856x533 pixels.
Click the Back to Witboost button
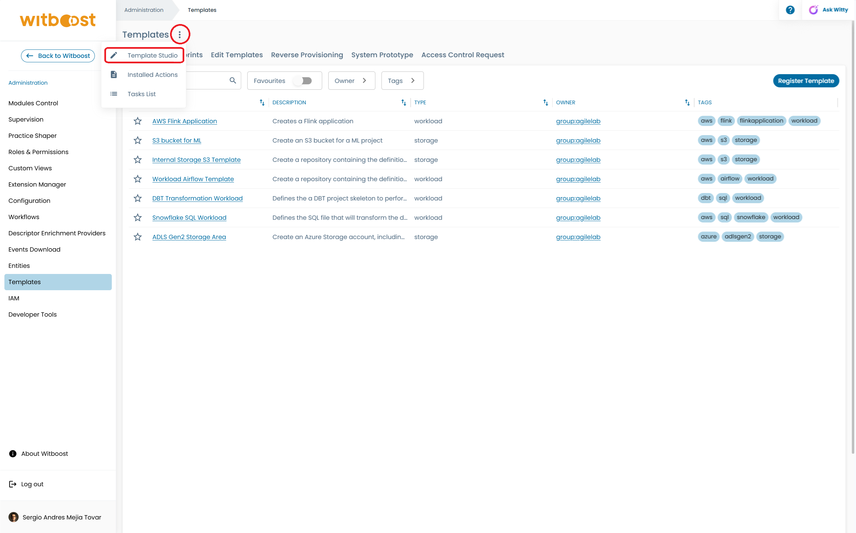pyautogui.click(x=58, y=56)
